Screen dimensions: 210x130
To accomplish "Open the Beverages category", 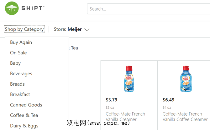I will click(21, 73).
